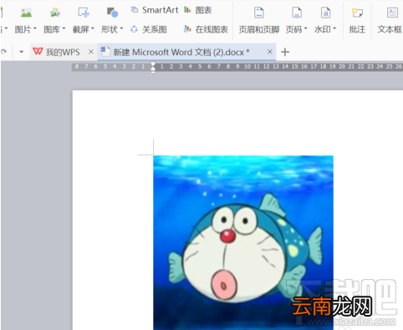Open the 图库 (Gallery) icon
This screenshot has width=403, height=330.
click(x=55, y=13)
